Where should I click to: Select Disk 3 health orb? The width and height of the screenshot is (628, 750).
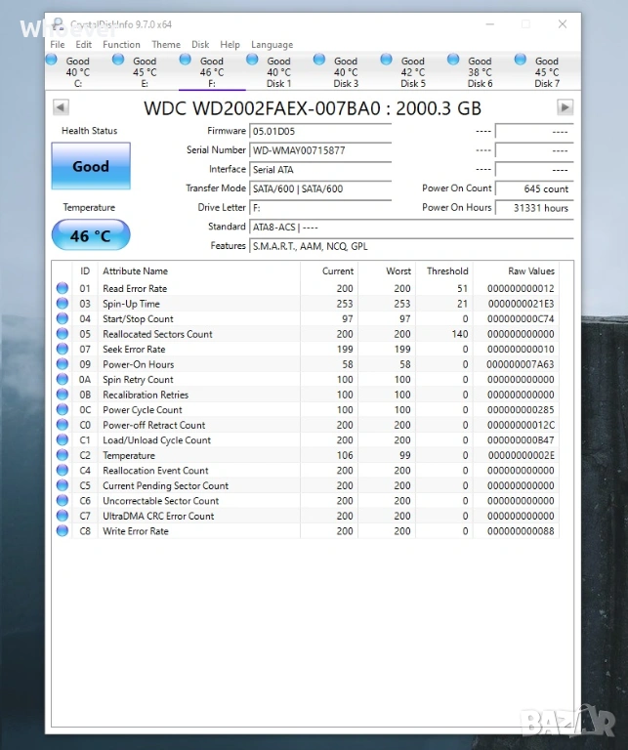(x=319, y=61)
